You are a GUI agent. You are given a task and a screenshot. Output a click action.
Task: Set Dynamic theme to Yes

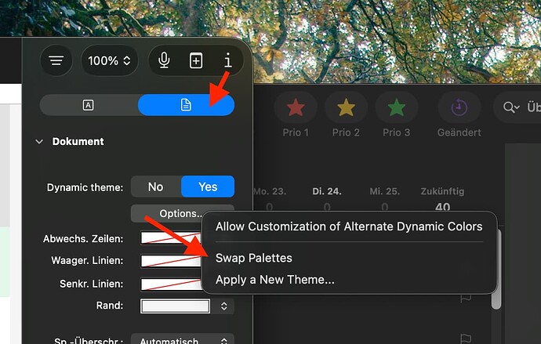click(208, 186)
